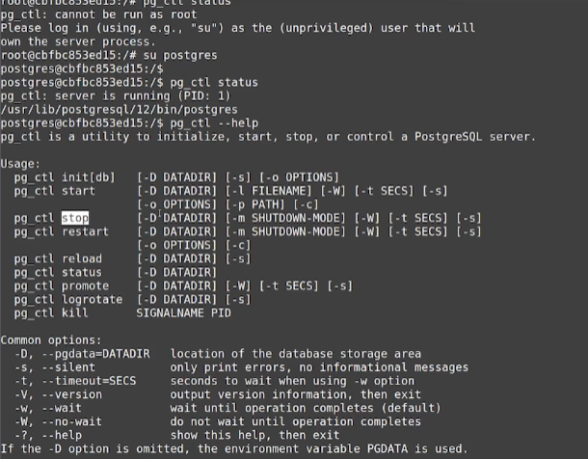This screenshot has height=459, width=588.
Task: Click the init[db] usage entry
Action: [88, 177]
